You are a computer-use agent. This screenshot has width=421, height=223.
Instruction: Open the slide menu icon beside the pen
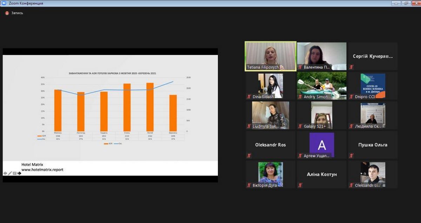coord(14,173)
